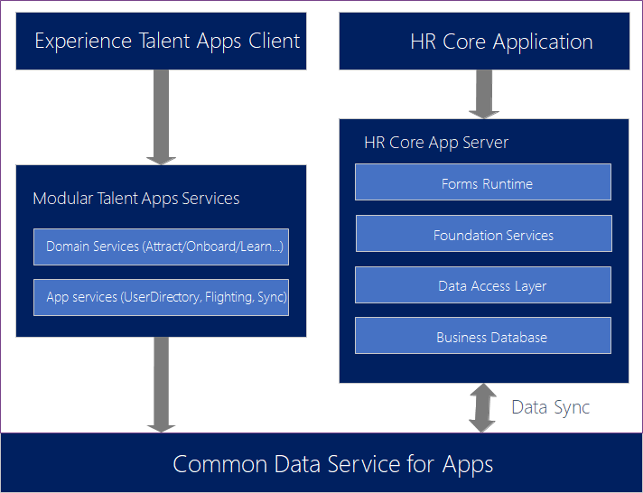The image size is (643, 493).
Task: Click the Foundation Services block
Action: pos(484,233)
